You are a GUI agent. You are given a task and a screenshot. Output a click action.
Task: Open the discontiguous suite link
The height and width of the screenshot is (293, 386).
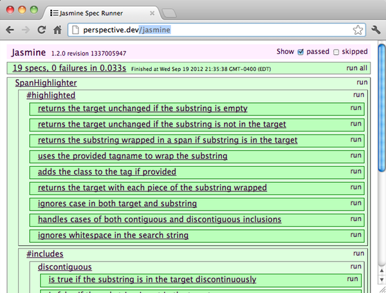click(x=65, y=267)
